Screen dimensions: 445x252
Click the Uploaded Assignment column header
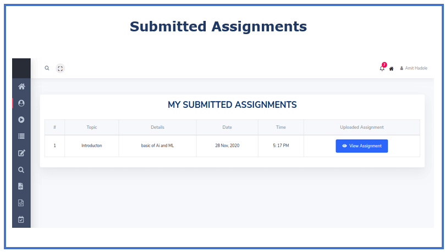(361, 127)
